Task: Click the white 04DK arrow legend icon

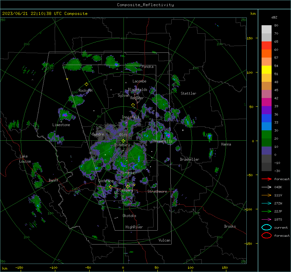Action: 266,187
